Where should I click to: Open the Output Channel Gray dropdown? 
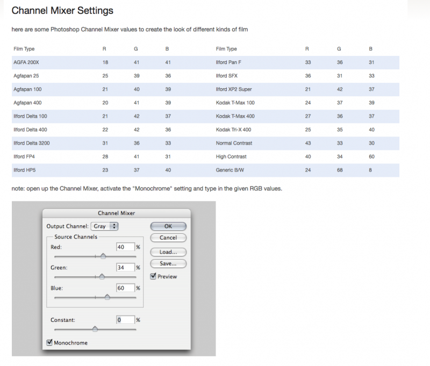[x=105, y=226]
